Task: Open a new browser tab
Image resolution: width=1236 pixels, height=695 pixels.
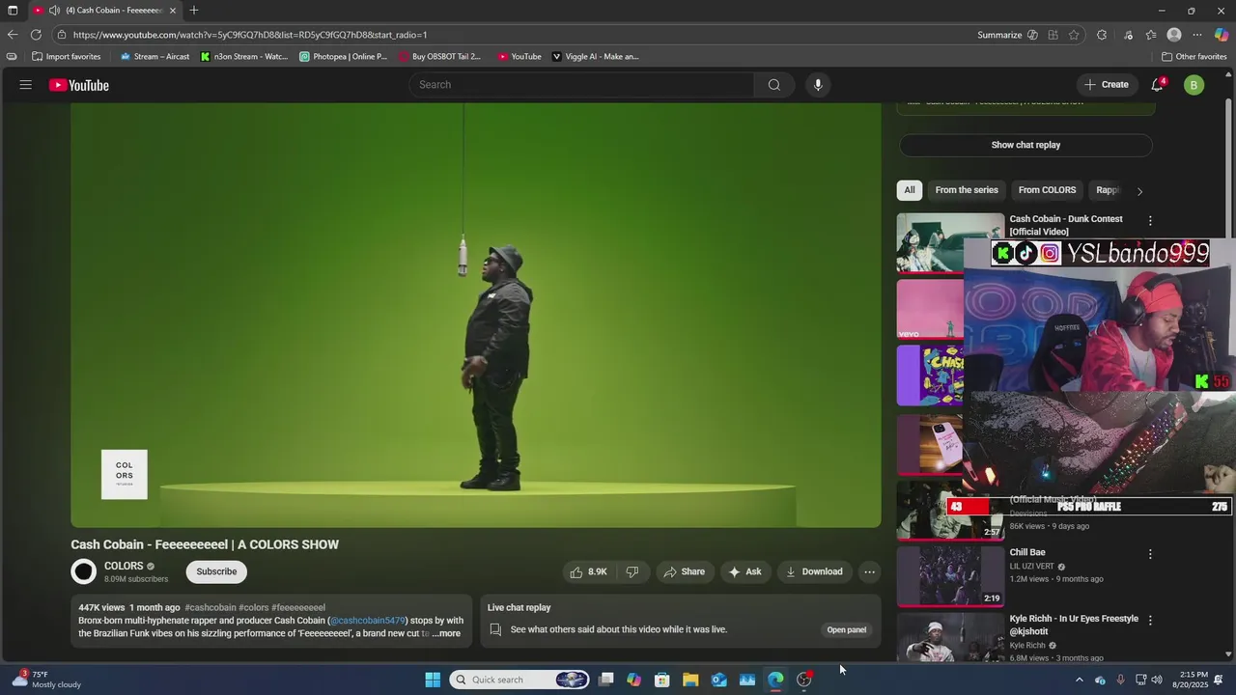Action: click(x=194, y=11)
